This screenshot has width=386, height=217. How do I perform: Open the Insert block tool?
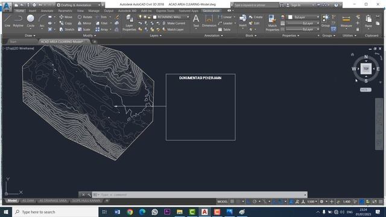[x=242, y=20]
